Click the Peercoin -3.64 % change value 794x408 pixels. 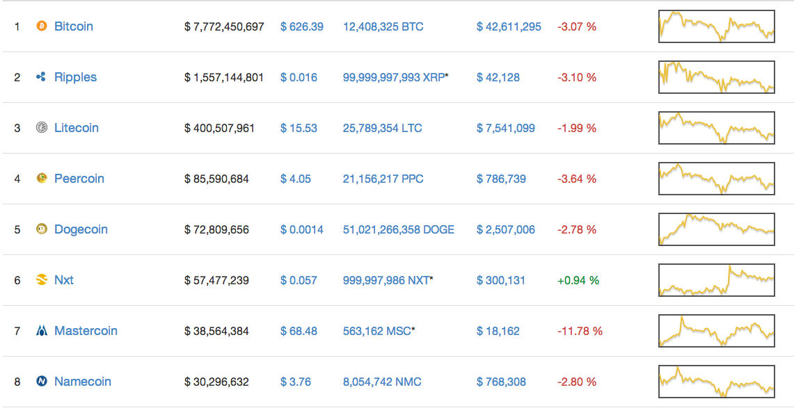point(577,179)
